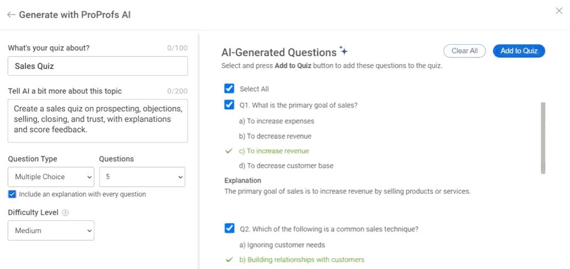The width and height of the screenshot is (570, 269).
Task: Click the Clear All button
Action: tap(465, 51)
